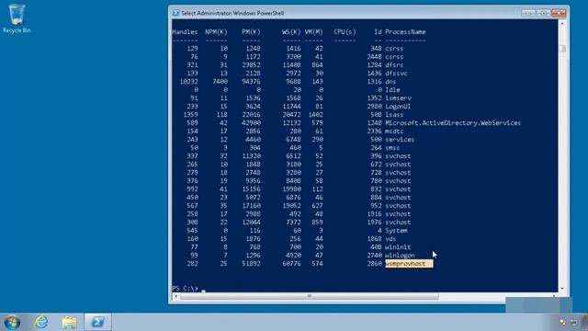Click the horizontal scrollbar thumb
The height and width of the screenshot is (331, 588).
pyautogui.click(x=309, y=296)
